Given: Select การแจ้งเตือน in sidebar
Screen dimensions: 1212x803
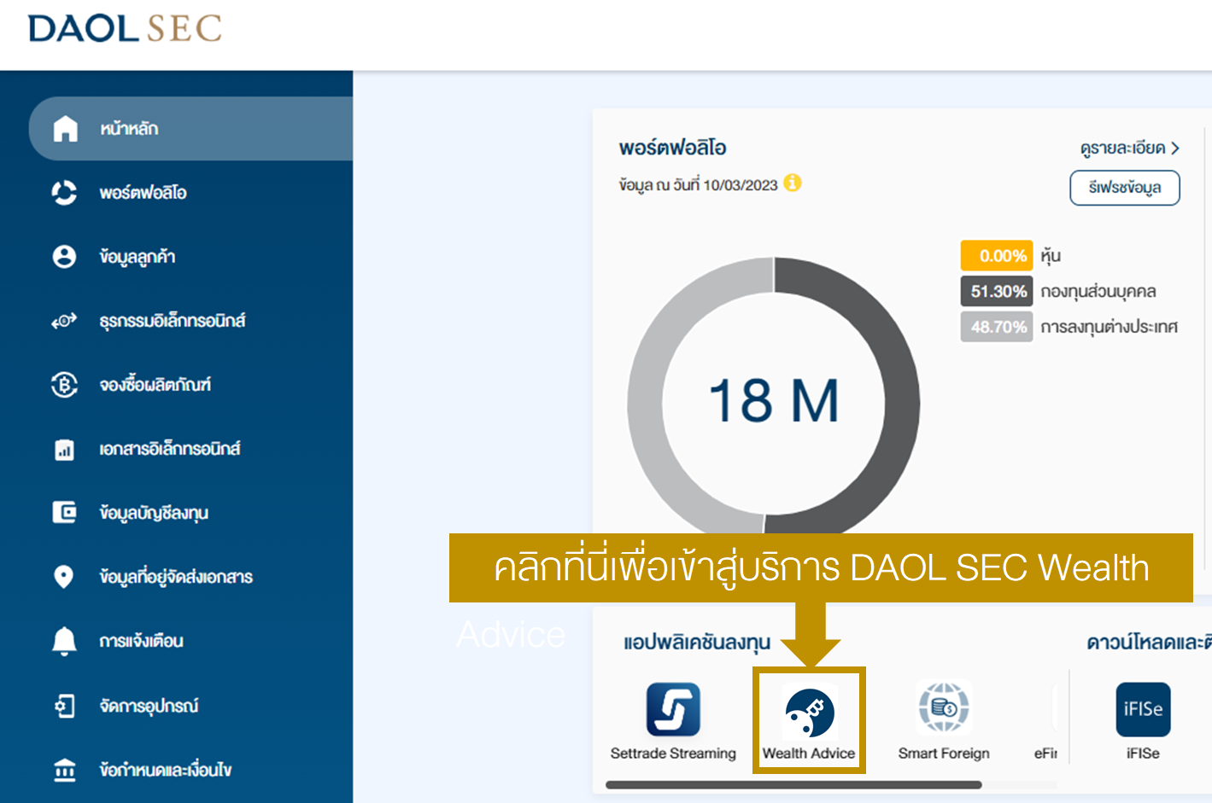Looking at the screenshot, I should (x=141, y=641).
